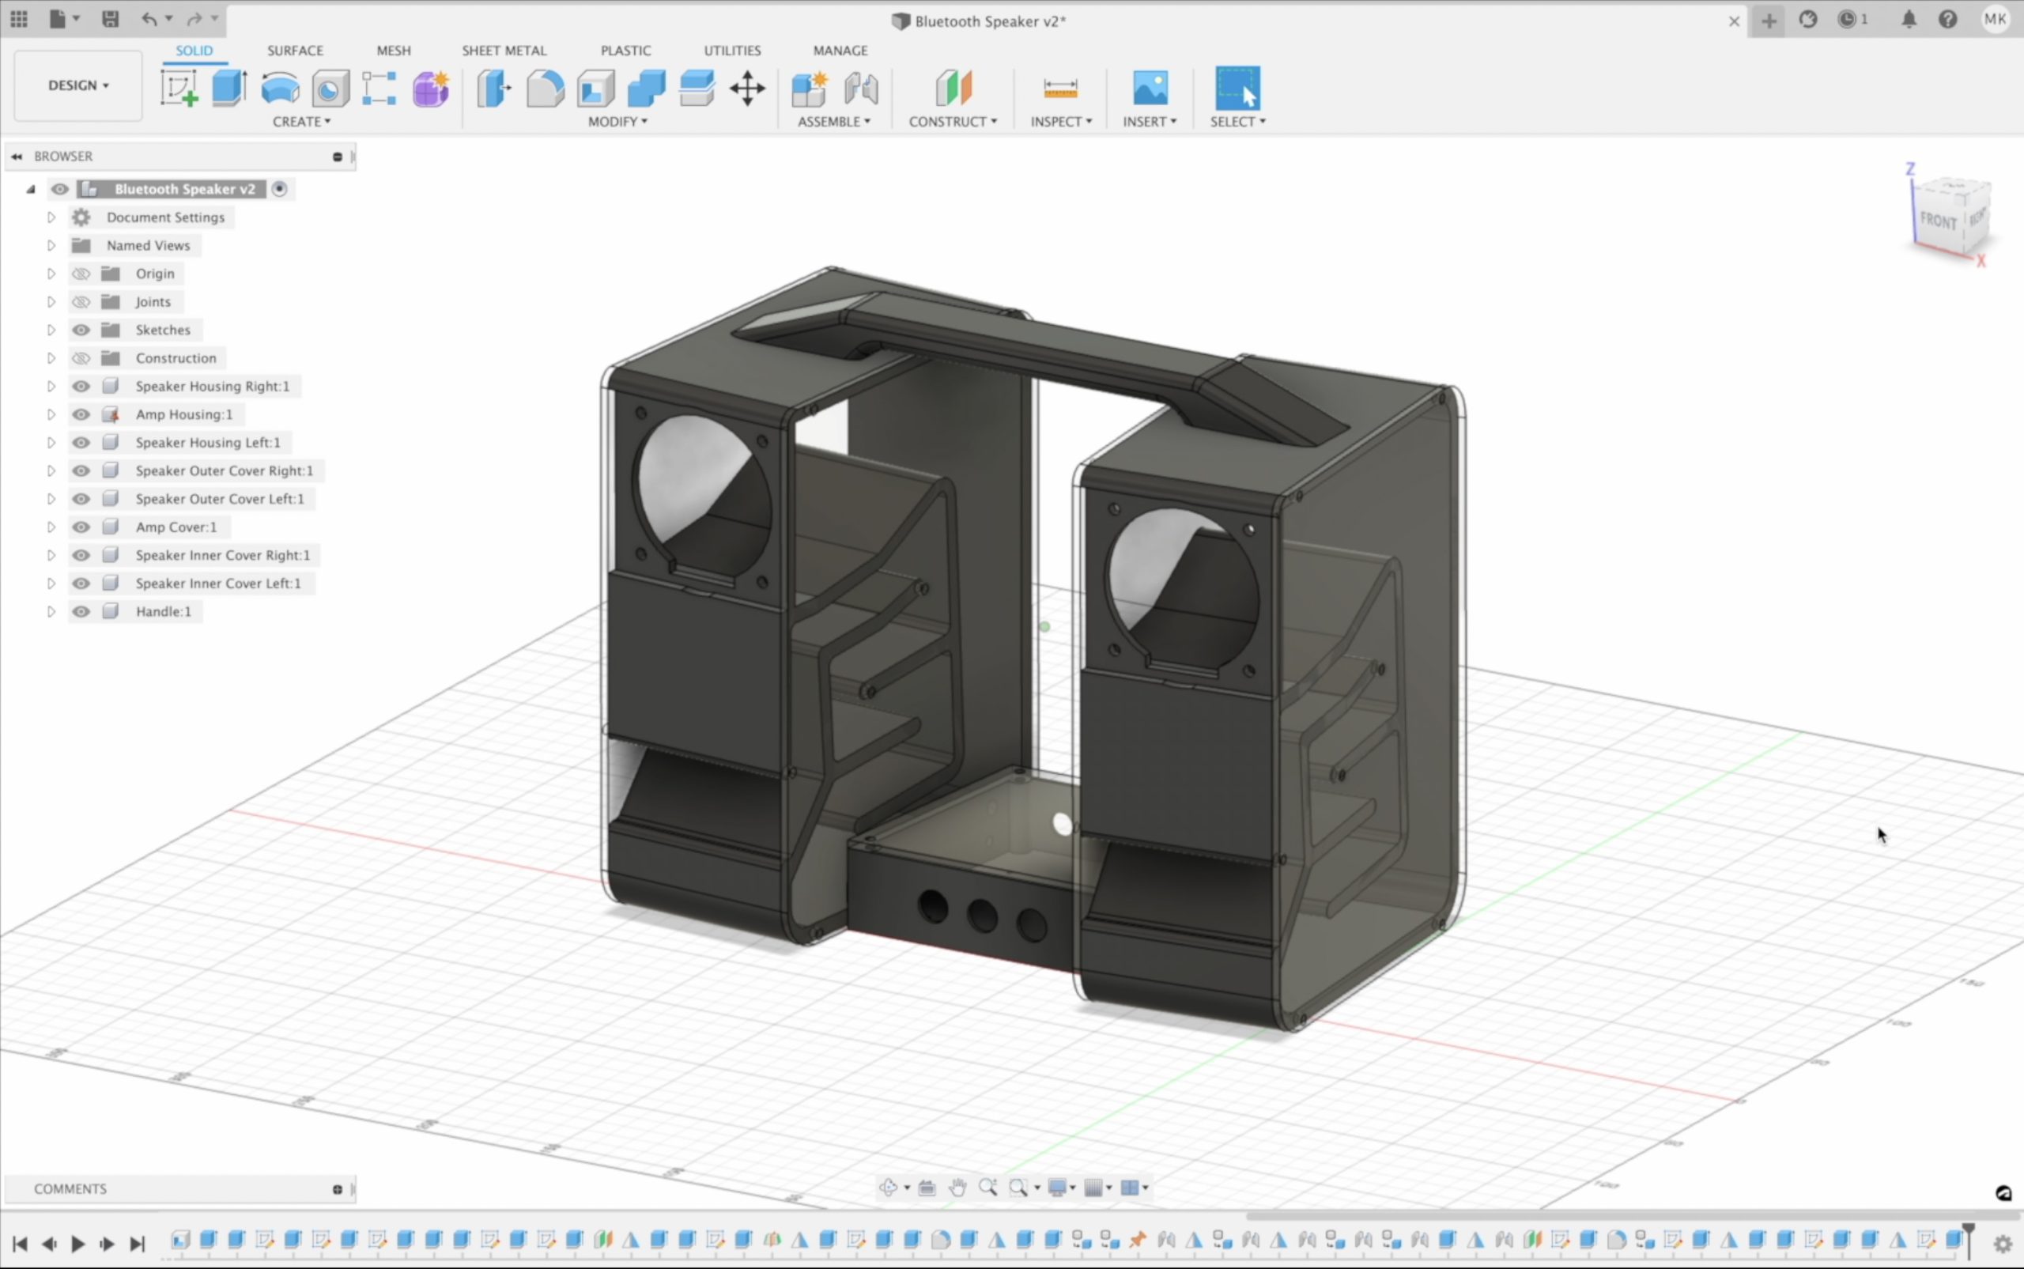
Task: Toggle visibility of the Handle:1 component
Action: [81, 611]
